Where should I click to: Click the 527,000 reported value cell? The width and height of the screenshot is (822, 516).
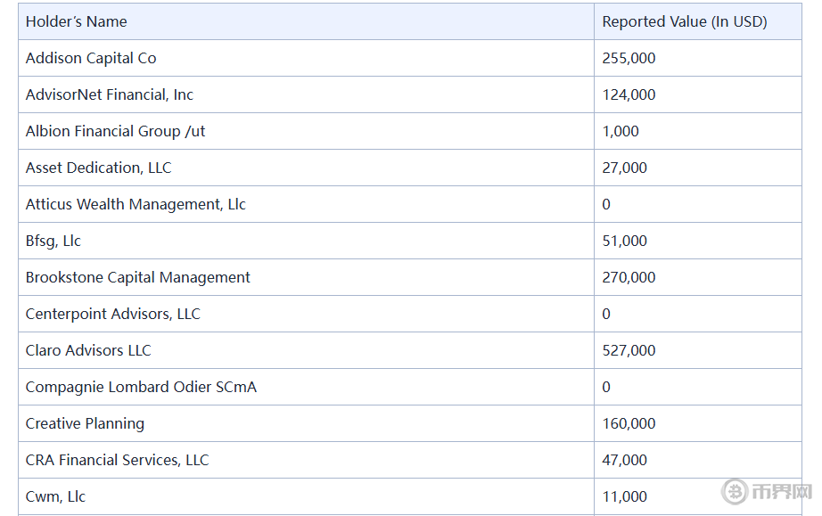[629, 350]
